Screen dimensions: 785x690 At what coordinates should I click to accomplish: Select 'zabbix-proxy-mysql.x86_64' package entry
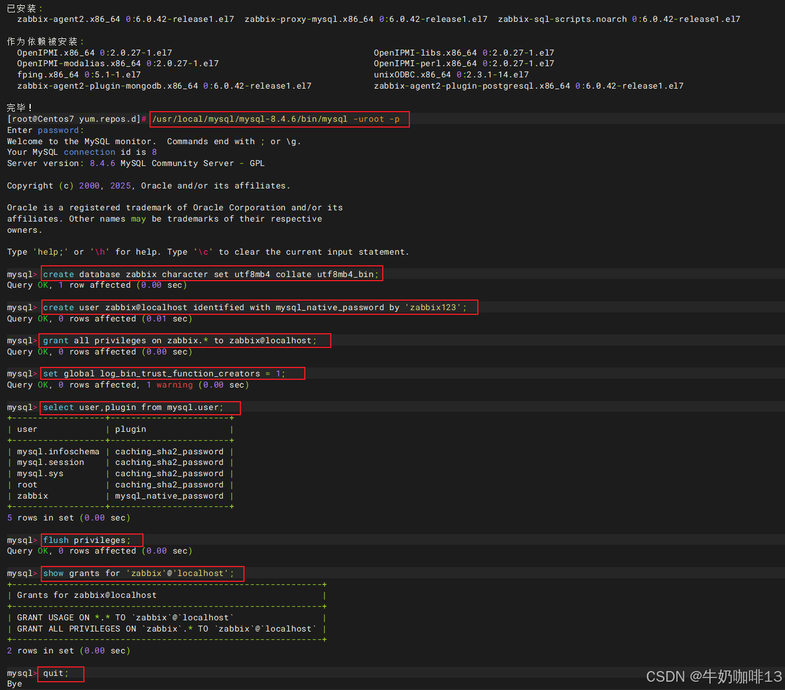click(x=366, y=19)
